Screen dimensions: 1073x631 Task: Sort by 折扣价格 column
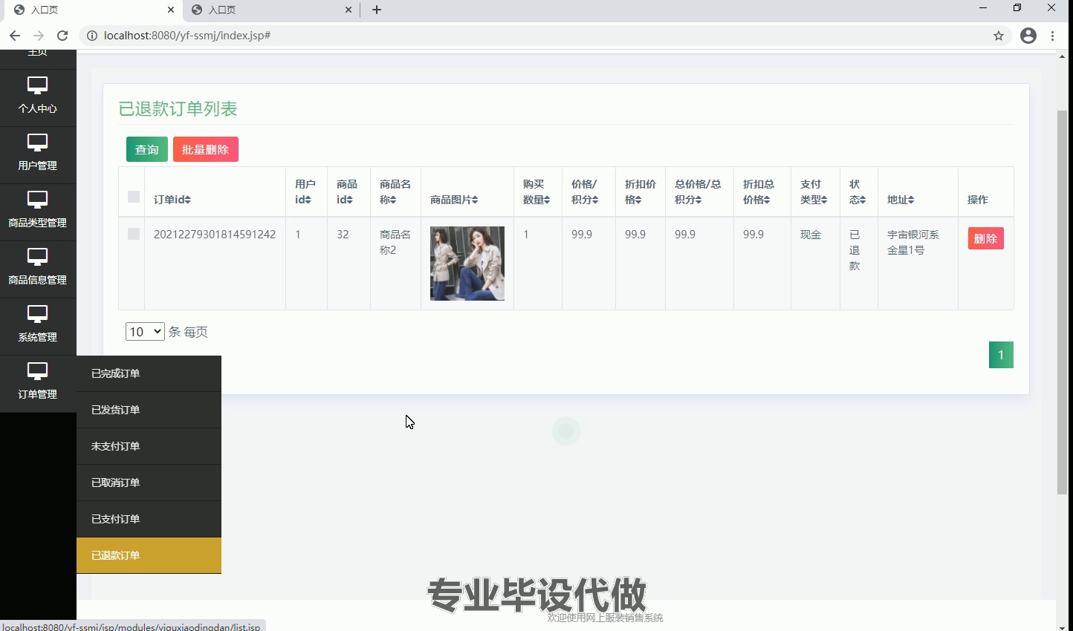click(641, 192)
